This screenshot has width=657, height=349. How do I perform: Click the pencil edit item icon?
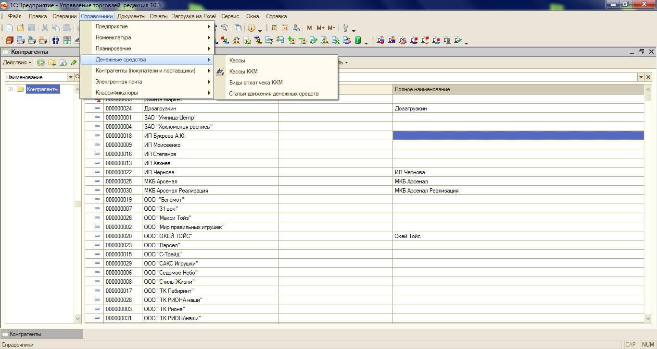74,62
